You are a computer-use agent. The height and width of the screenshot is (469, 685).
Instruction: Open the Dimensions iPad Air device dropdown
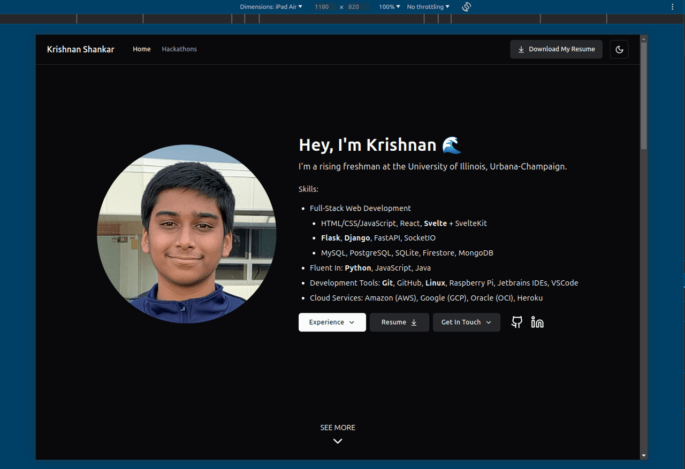(271, 7)
